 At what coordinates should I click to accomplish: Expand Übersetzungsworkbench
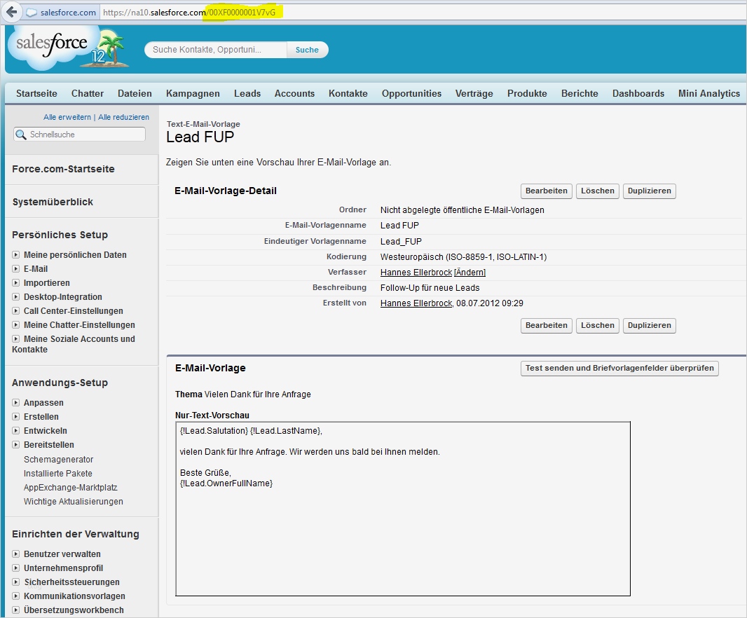click(x=15, y=610)
